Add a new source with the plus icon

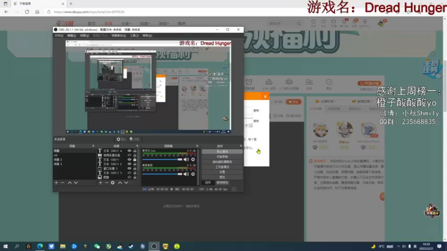pos(101,183)
